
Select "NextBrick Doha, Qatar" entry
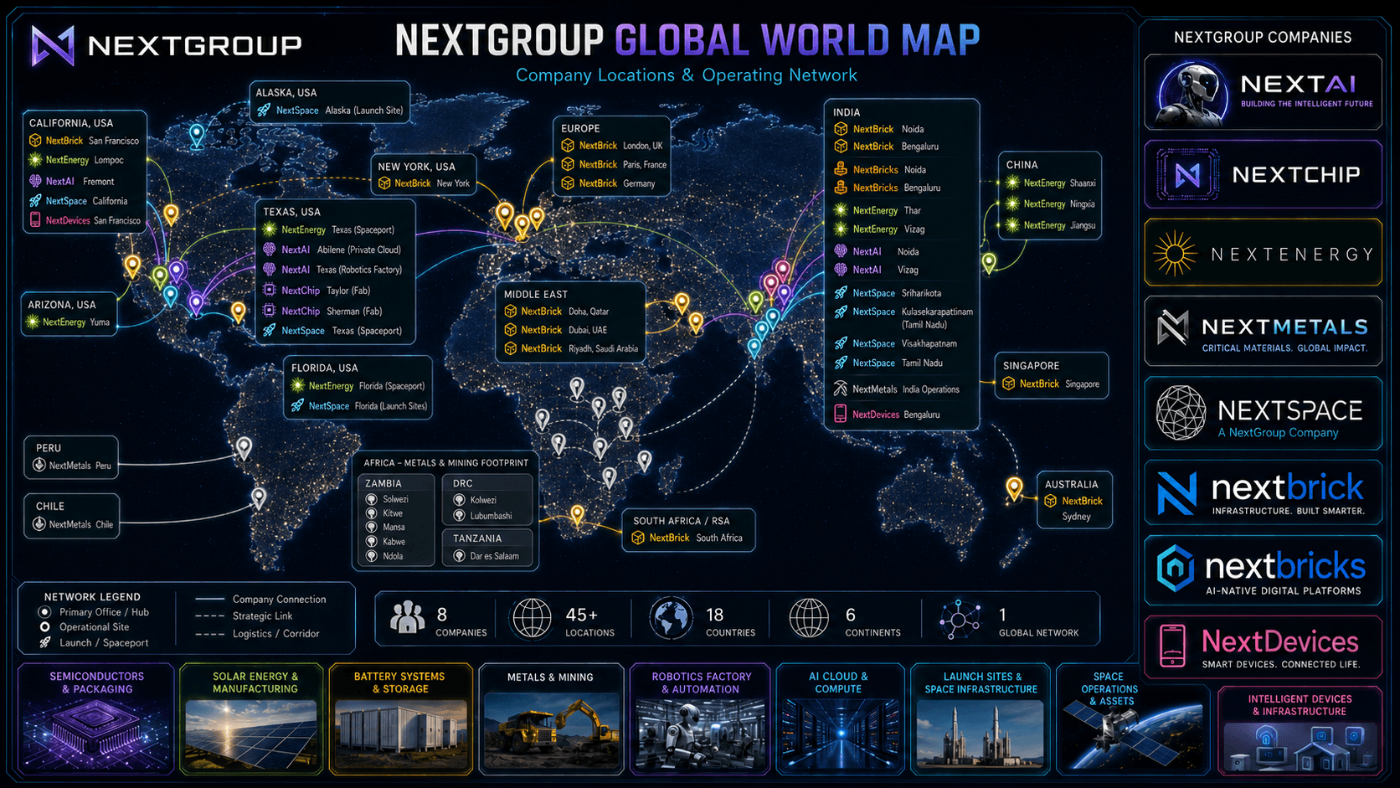[x=557, y=312]
